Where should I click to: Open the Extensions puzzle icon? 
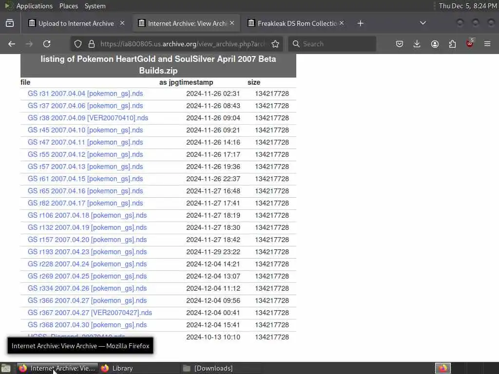coord(452,44)
